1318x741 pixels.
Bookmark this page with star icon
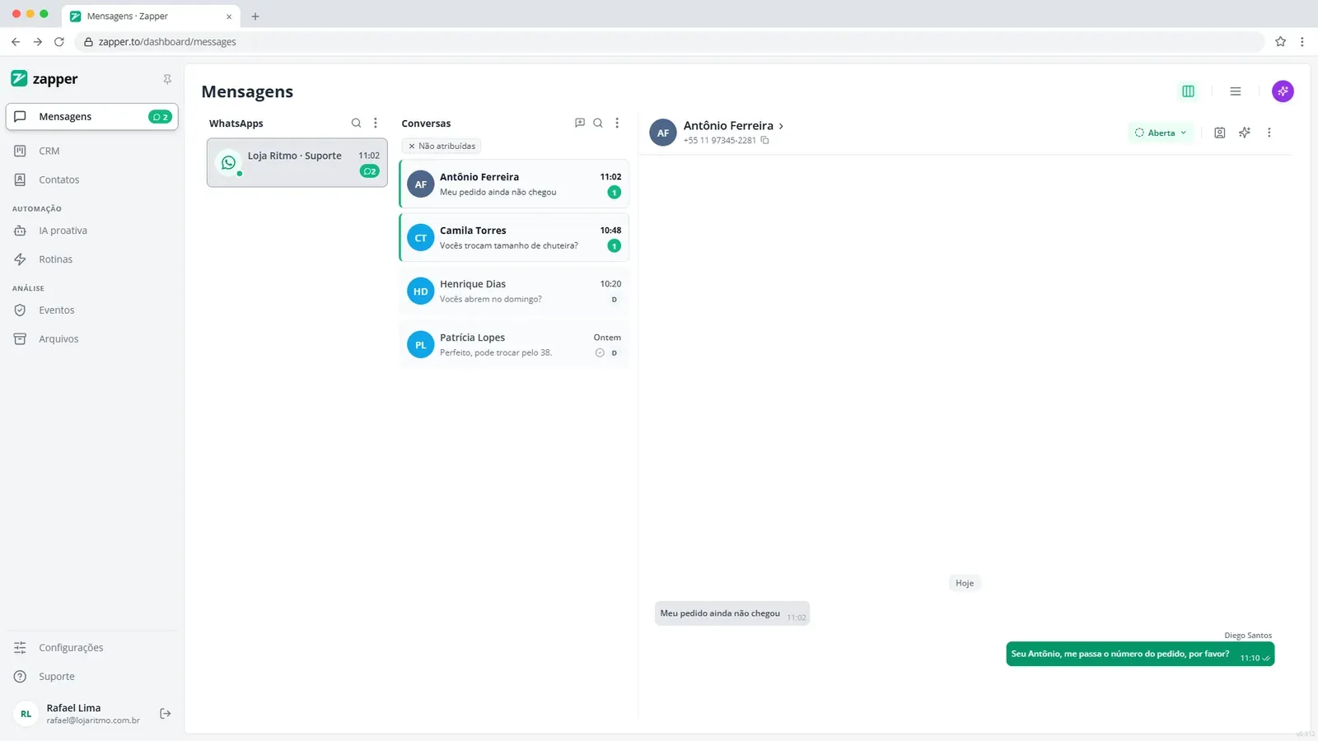[x=1280, y=41]
